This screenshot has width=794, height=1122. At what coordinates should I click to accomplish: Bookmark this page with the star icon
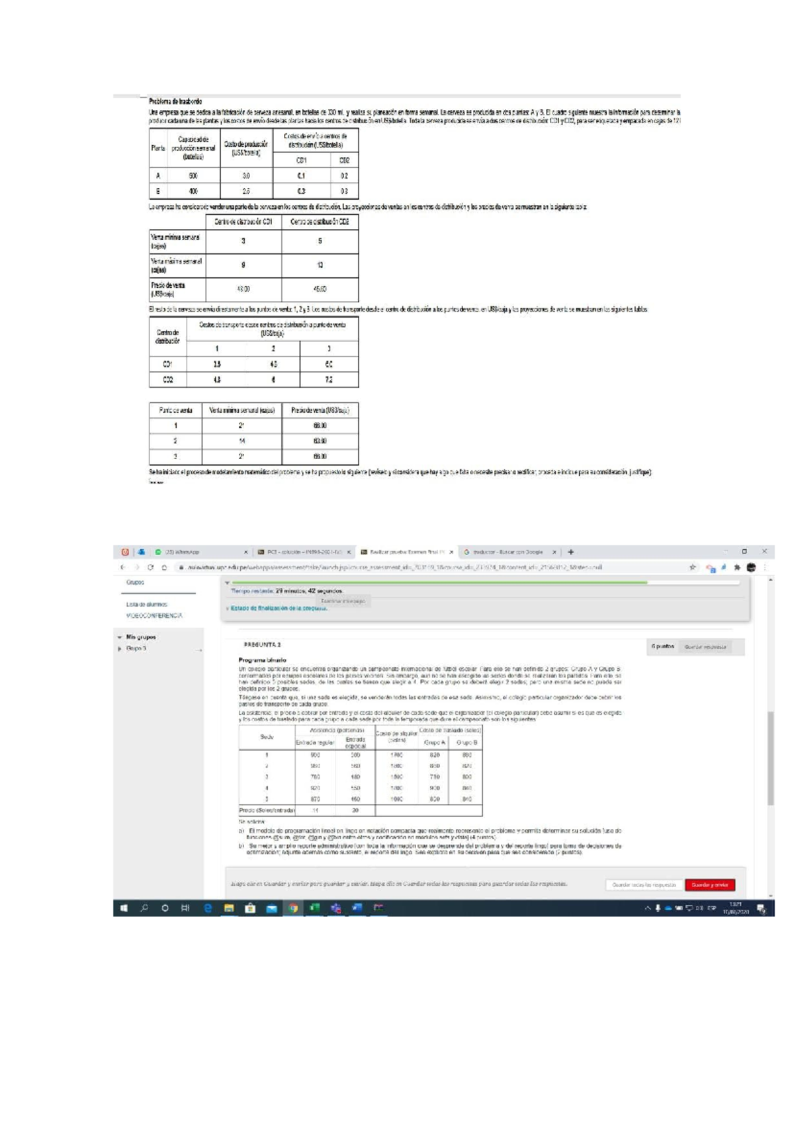pyautogui.click(x=693, y=567)
